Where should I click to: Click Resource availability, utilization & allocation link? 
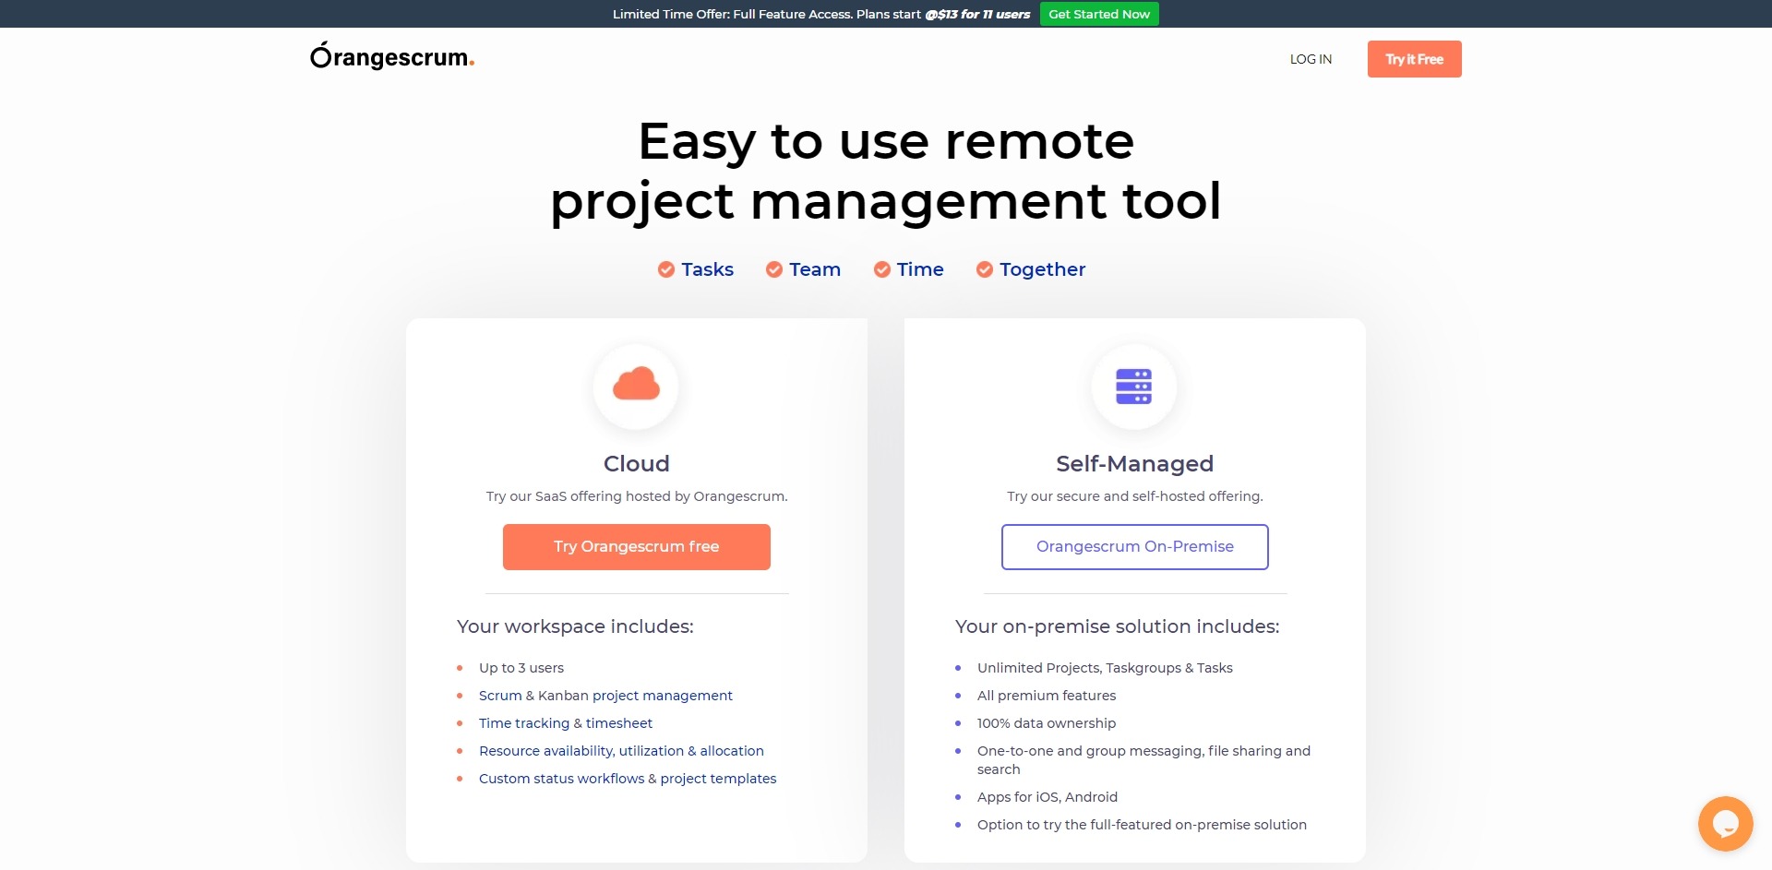click(621, 751)
